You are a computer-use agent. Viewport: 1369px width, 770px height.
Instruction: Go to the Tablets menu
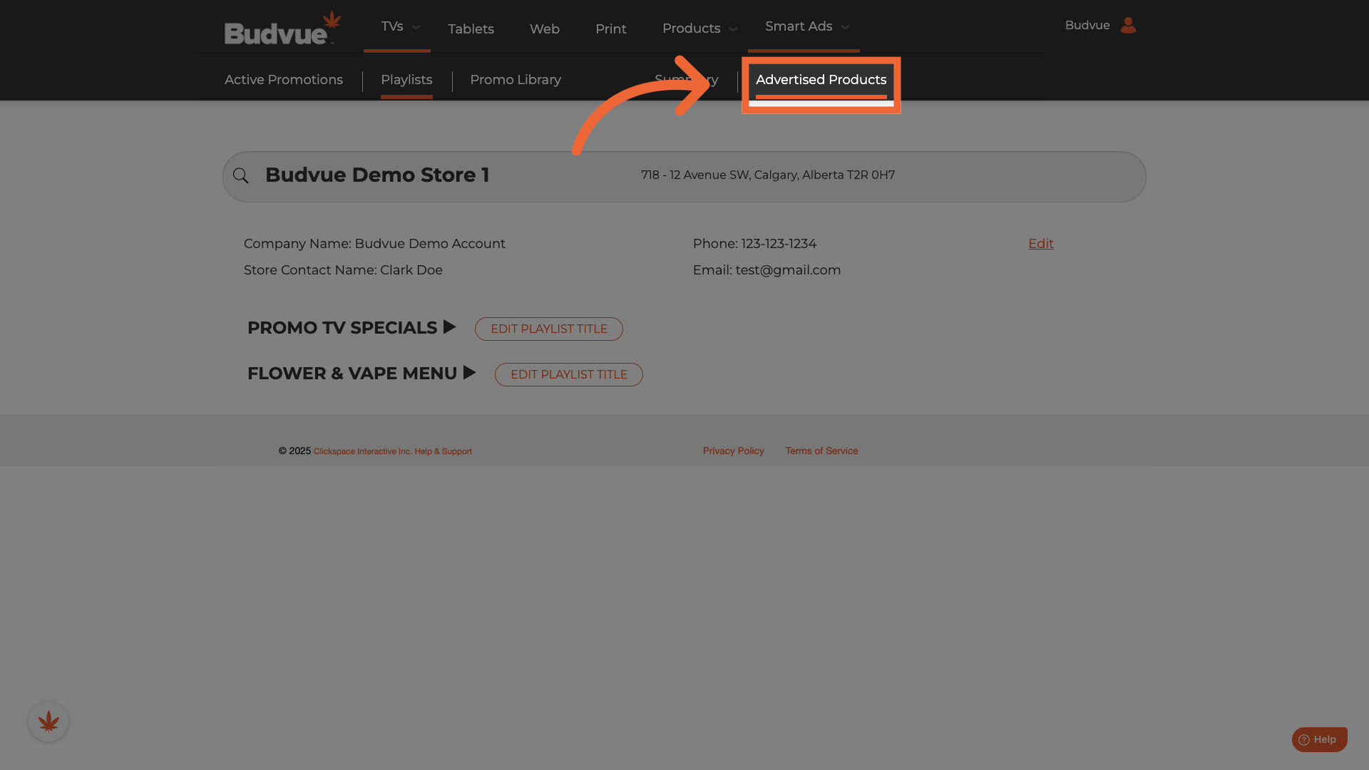click(x=471, y=29)
